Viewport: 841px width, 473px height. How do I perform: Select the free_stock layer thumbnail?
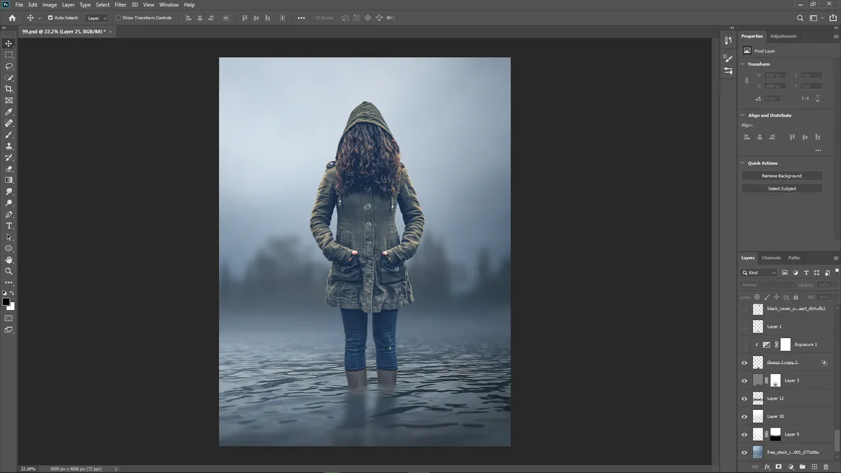tap(758, 452)
